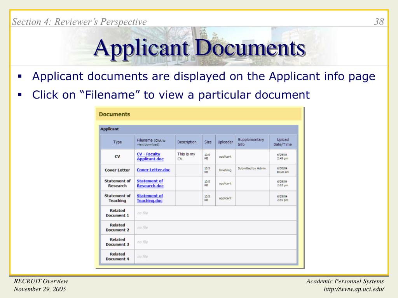The width and height of the screenshot is (398, 298).
Task: Click the upload date 6/29/04 2:55 pm
Action: 283,198
